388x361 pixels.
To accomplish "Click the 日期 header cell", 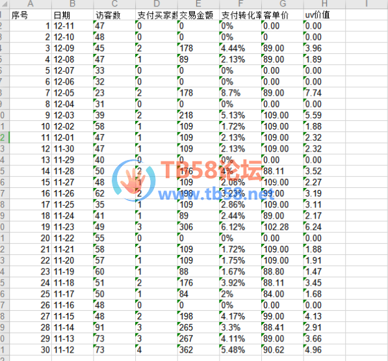I will tap(73, 15).
